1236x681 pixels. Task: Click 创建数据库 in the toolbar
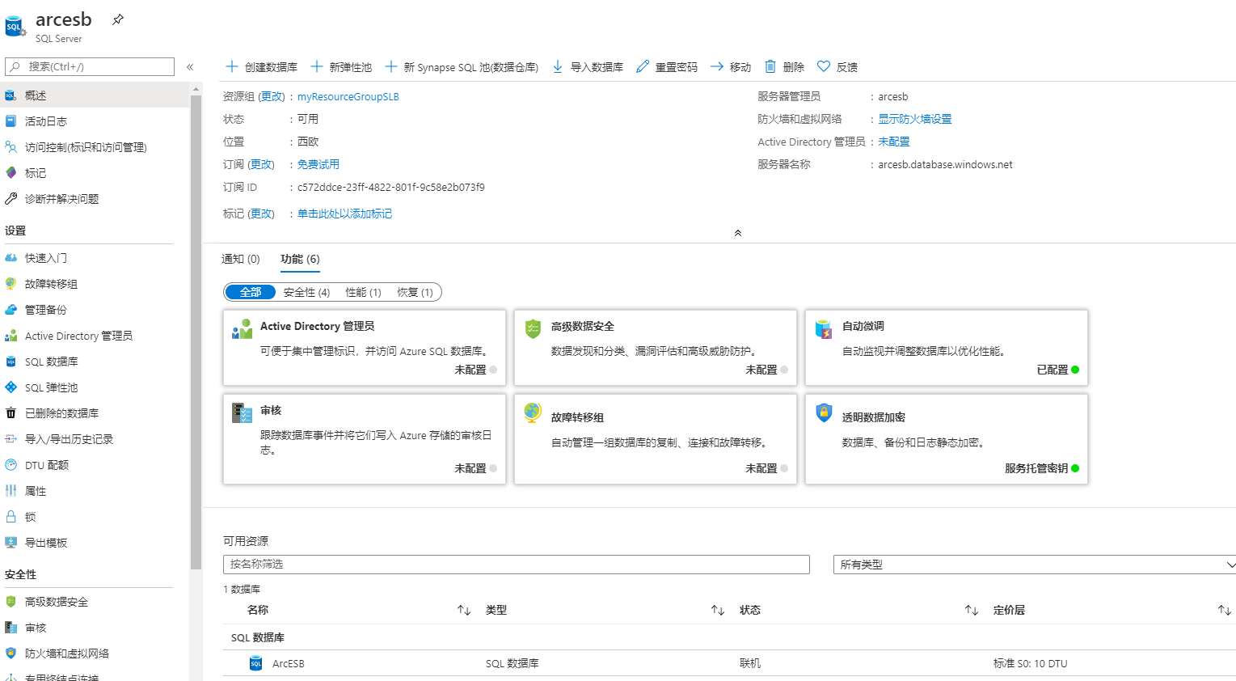pyautogui.click(x=262, y=67)
